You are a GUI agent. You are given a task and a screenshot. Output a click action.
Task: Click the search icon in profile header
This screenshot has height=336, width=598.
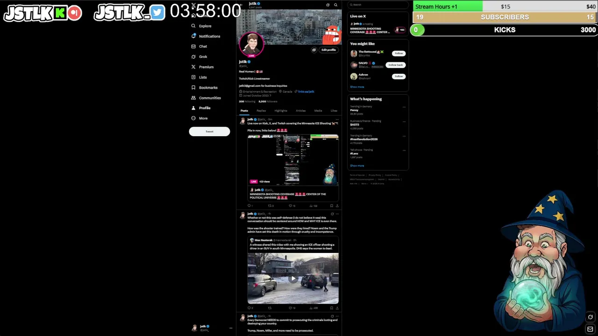point(335,5)
